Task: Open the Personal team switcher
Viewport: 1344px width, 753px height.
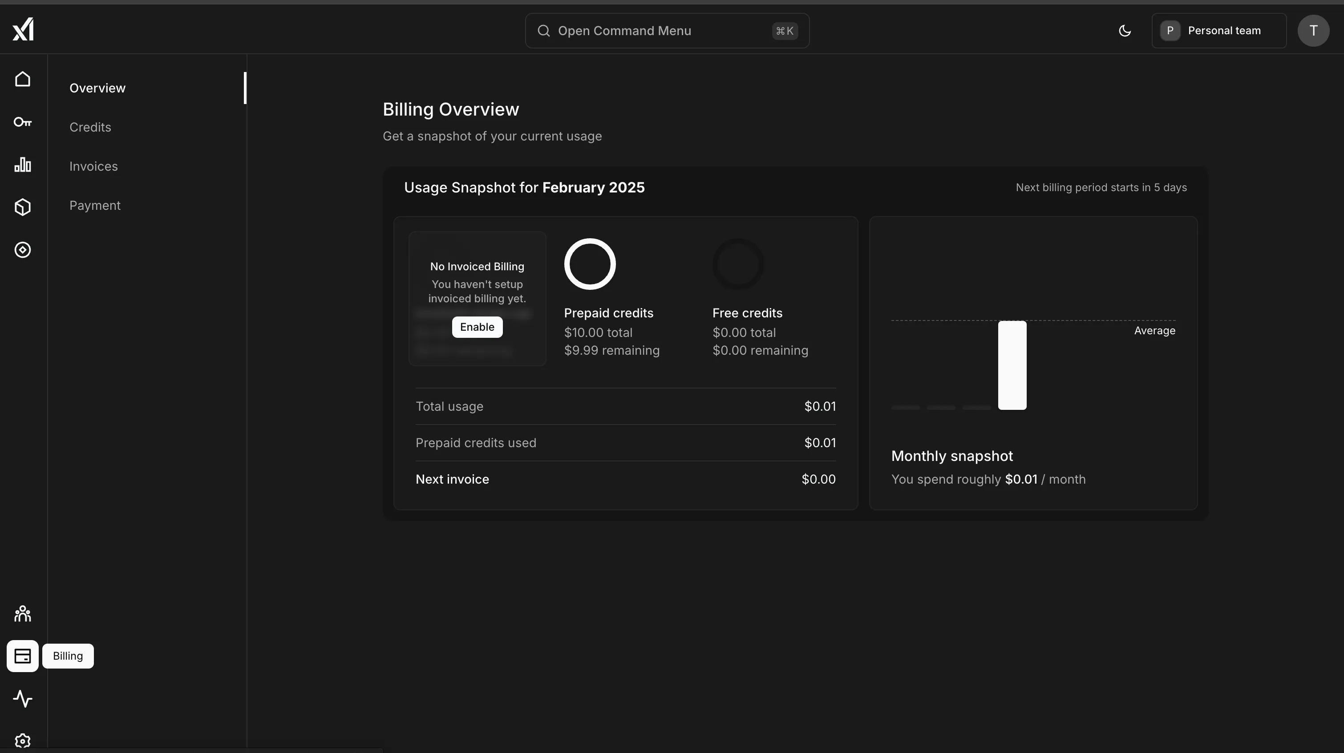Action: (1219, 30)
